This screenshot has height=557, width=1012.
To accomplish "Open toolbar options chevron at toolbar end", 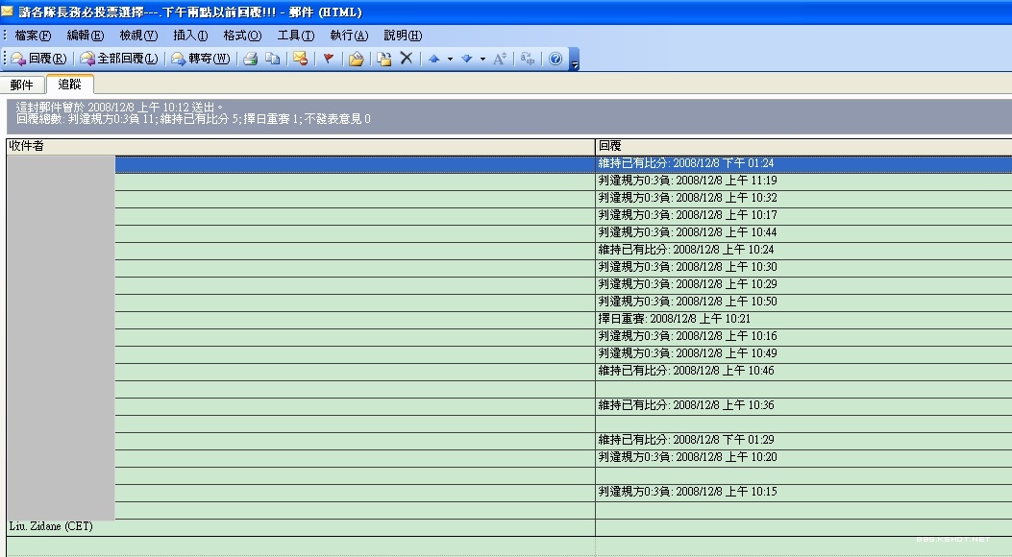I will click(x=574, y=62).
